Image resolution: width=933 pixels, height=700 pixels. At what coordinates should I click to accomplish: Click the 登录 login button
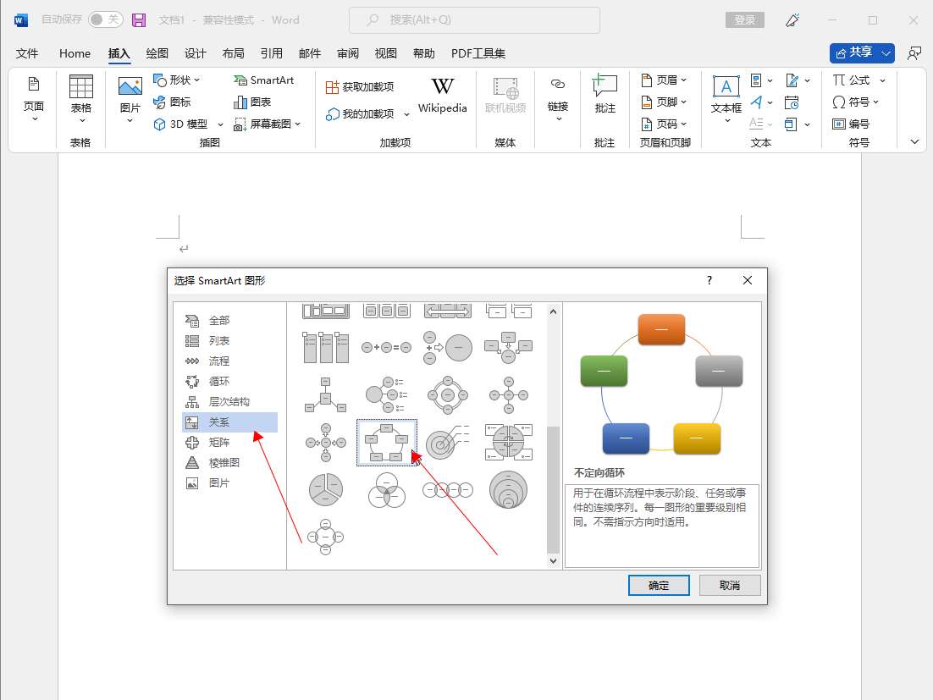coord(744,20)
